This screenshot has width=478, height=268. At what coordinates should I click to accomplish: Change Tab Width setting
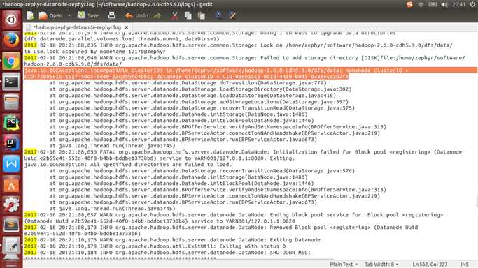click(x=381, y=265)
